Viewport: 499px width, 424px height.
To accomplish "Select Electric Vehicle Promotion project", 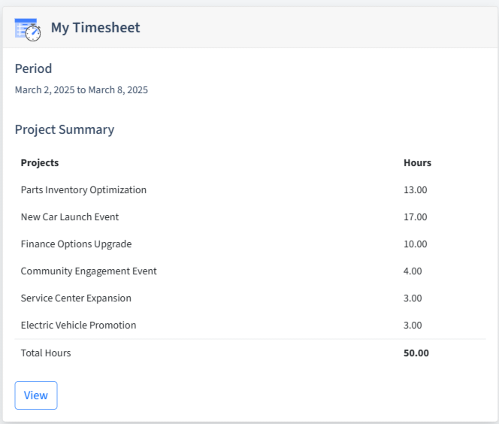I will (x=79, y=325).
